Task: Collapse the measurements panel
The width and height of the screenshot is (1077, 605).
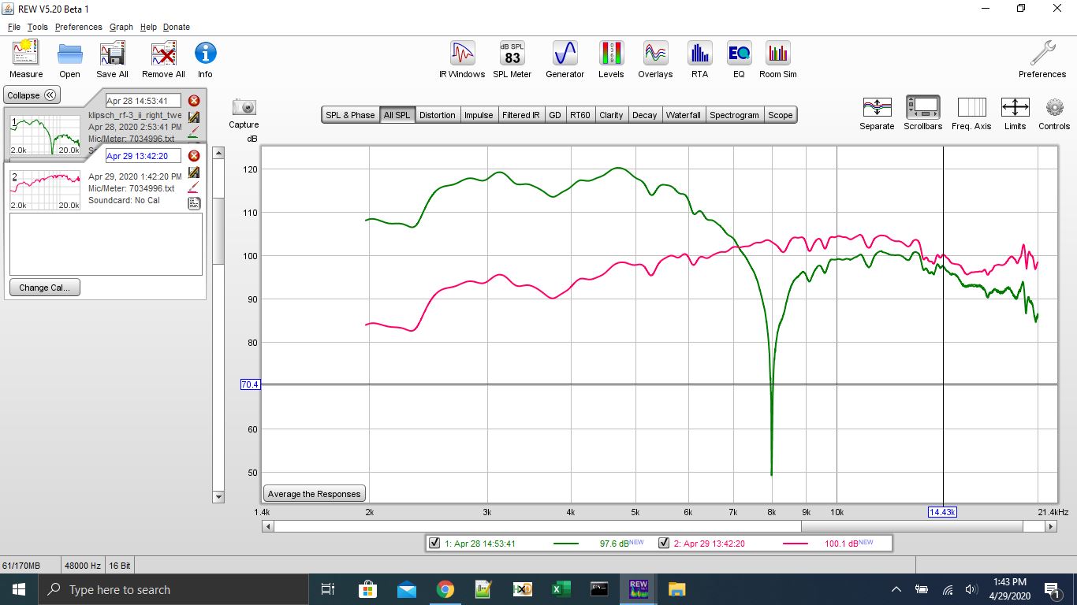Action: pyautogui.click(x=32, y=95)
